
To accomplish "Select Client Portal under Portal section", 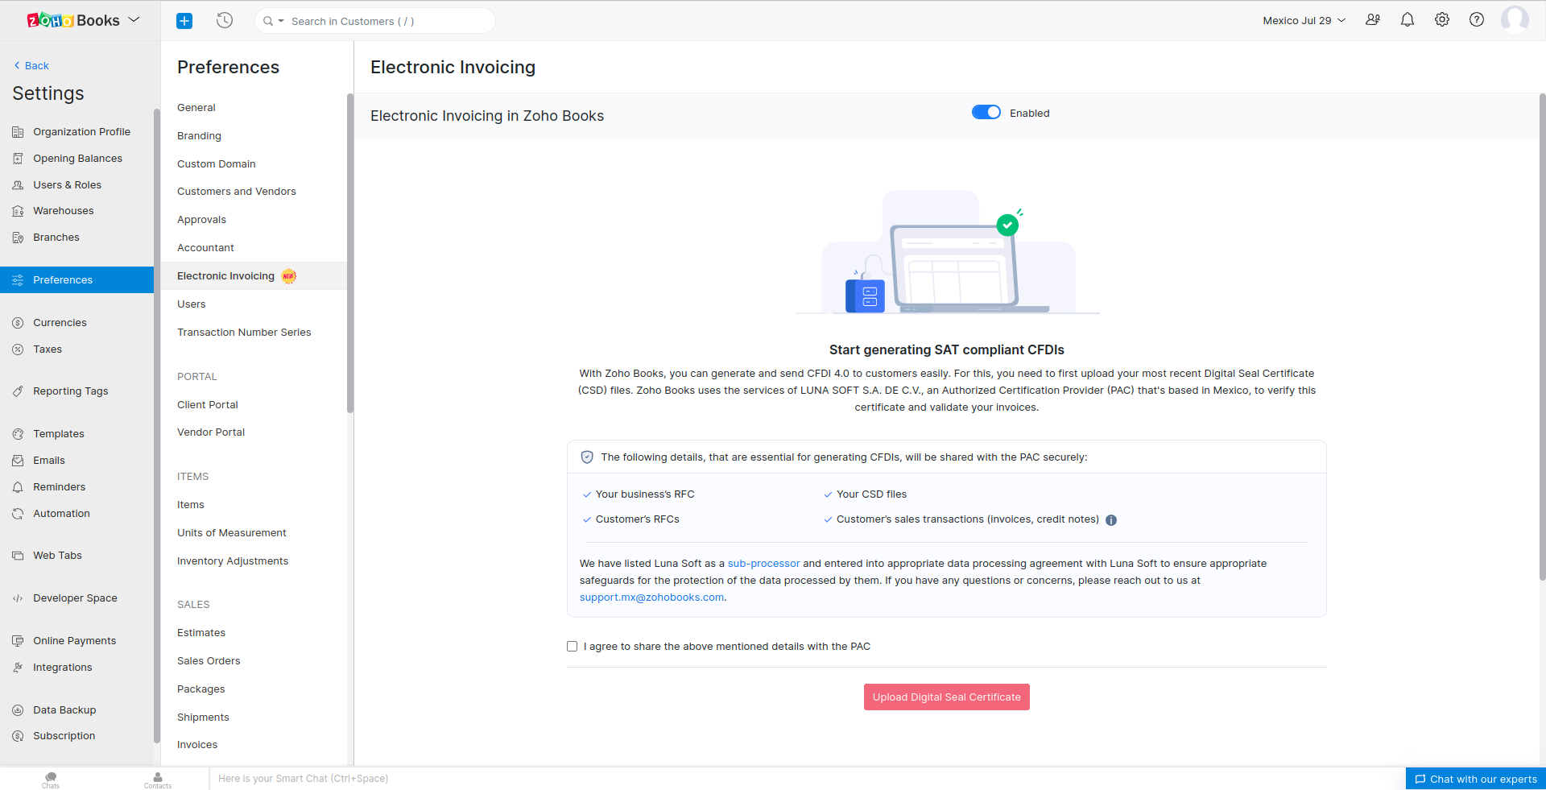I will click(207, 404).
